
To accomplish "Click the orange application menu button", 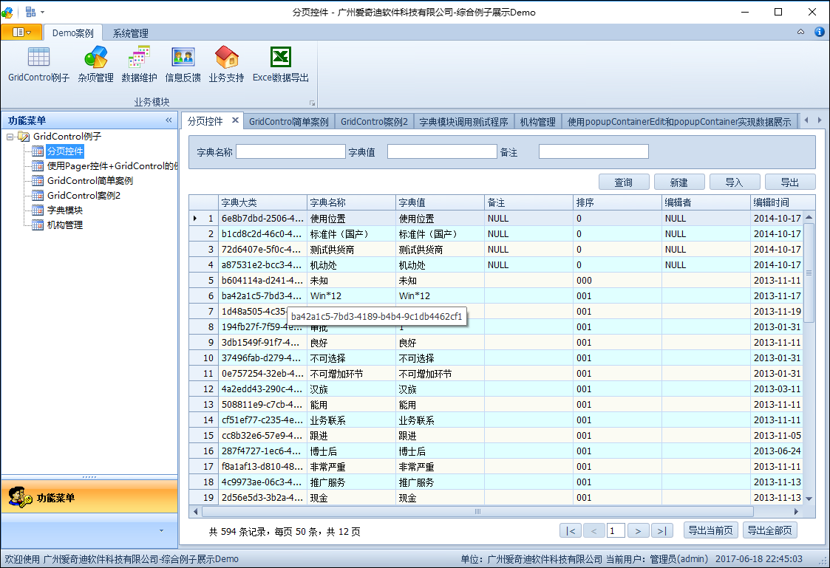I will tap(21, 32).
